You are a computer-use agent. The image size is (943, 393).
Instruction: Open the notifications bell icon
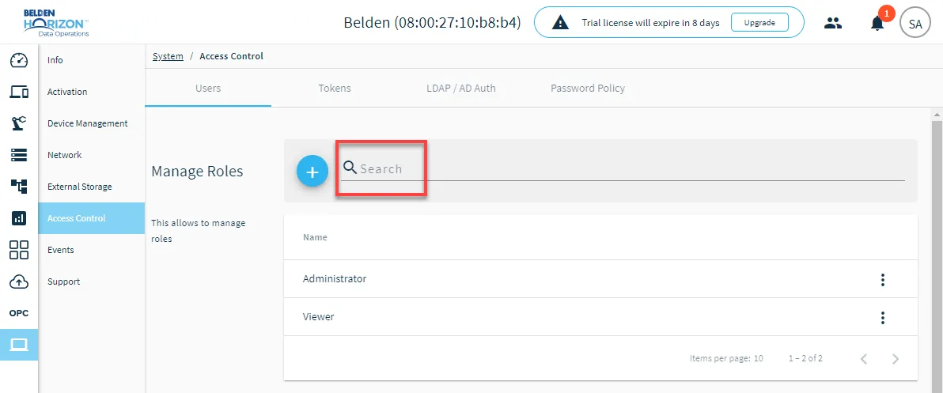tap(877, 24)
